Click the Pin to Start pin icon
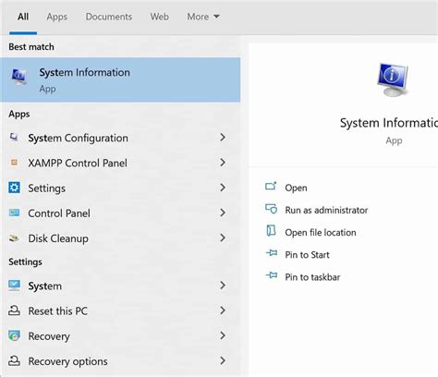 click(x=272, y=253)
